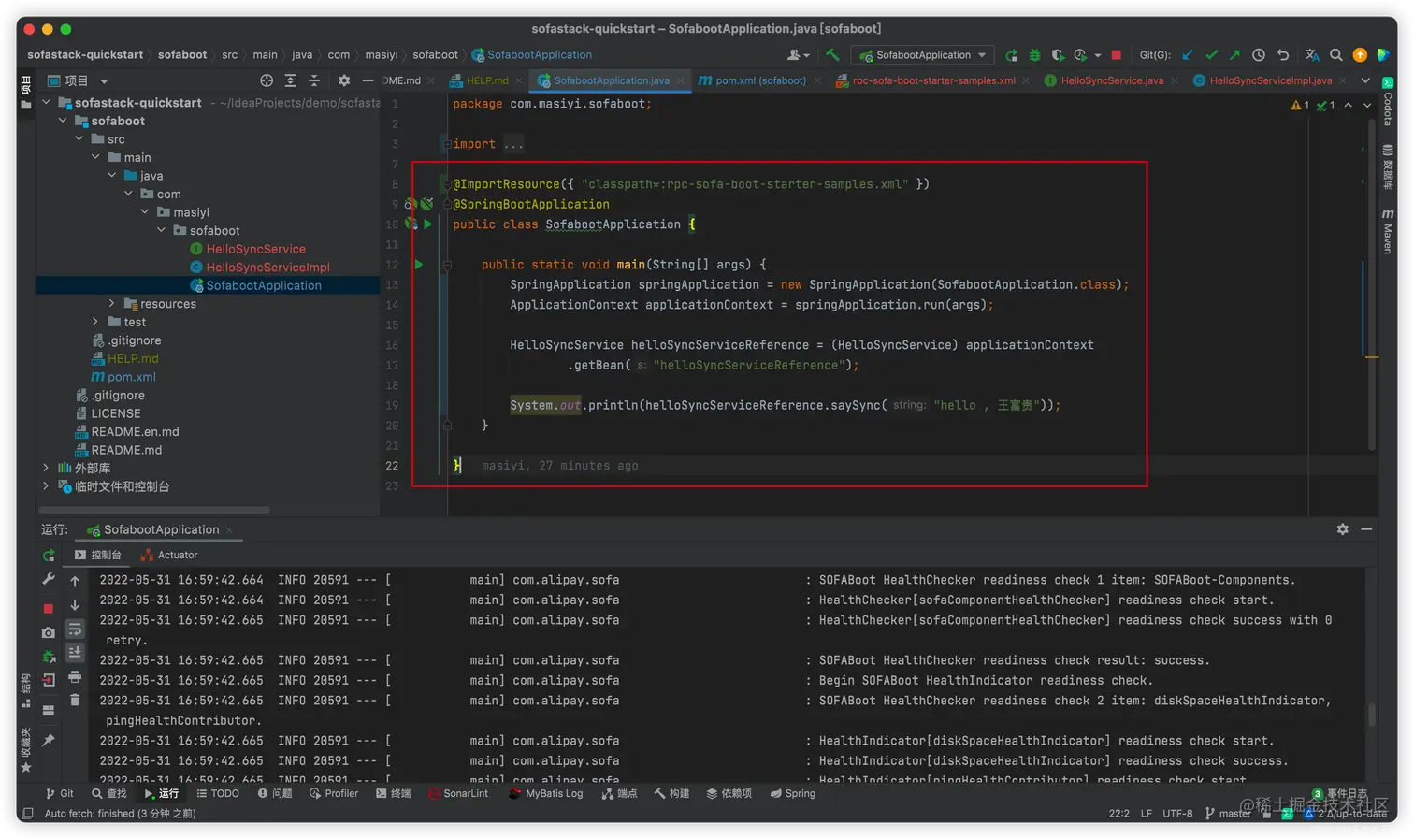This screenshot has width=1414, height=839.
Task: Rerun the app from the run panel sidebar
Action: (x=49, y=556)
